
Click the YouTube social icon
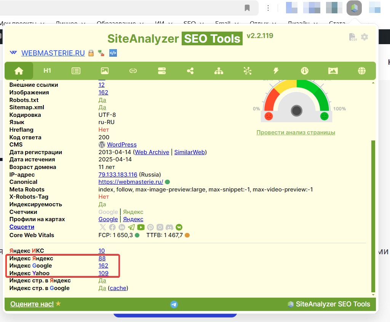(141, 227)
